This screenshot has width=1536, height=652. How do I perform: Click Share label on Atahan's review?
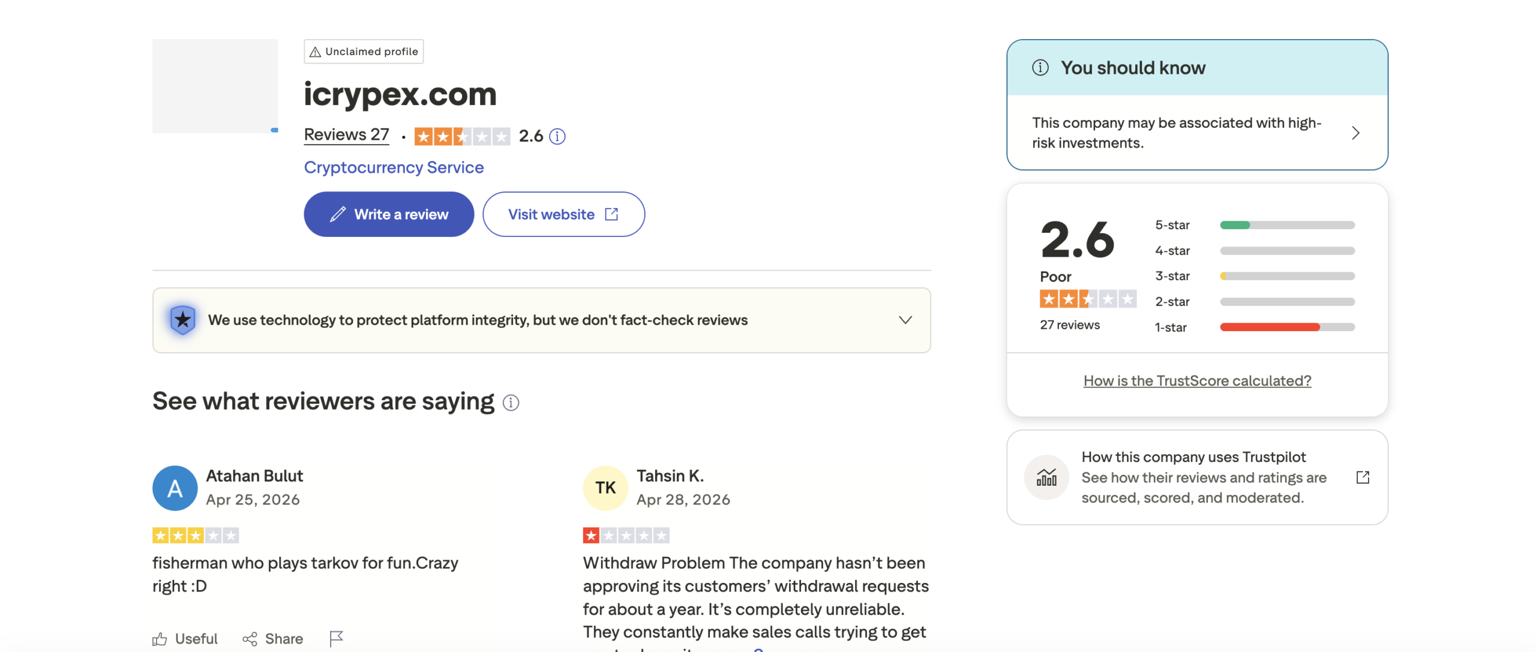coord(284,639)
